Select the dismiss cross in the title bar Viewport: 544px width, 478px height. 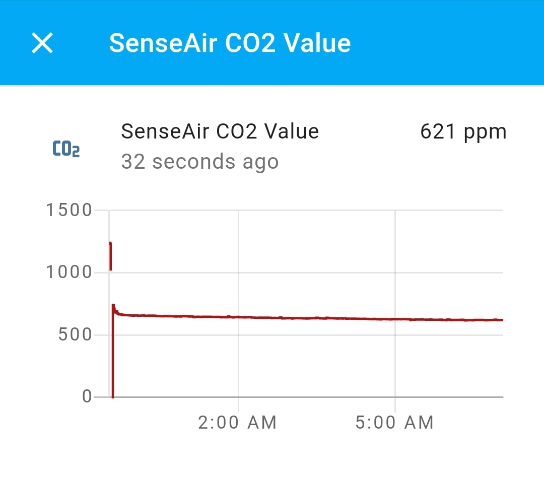[43, 43]
